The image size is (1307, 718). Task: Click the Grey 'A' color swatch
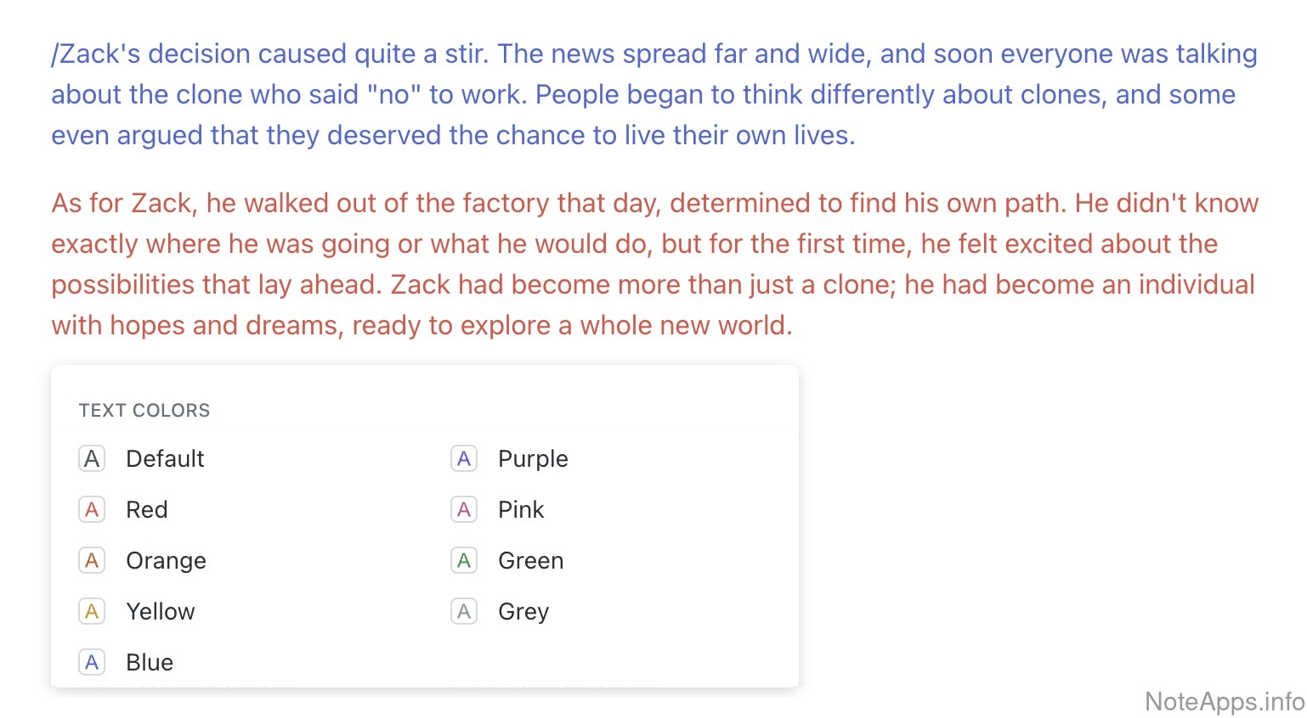pyautogui.click(x=464, y=612)
